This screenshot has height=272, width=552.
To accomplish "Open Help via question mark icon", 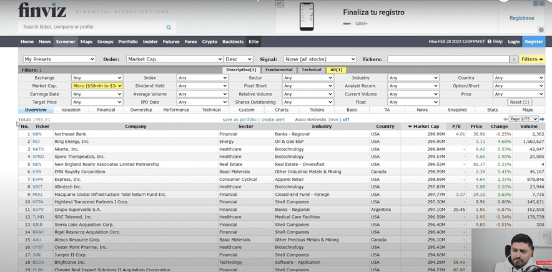I will [x=490, y=41].
